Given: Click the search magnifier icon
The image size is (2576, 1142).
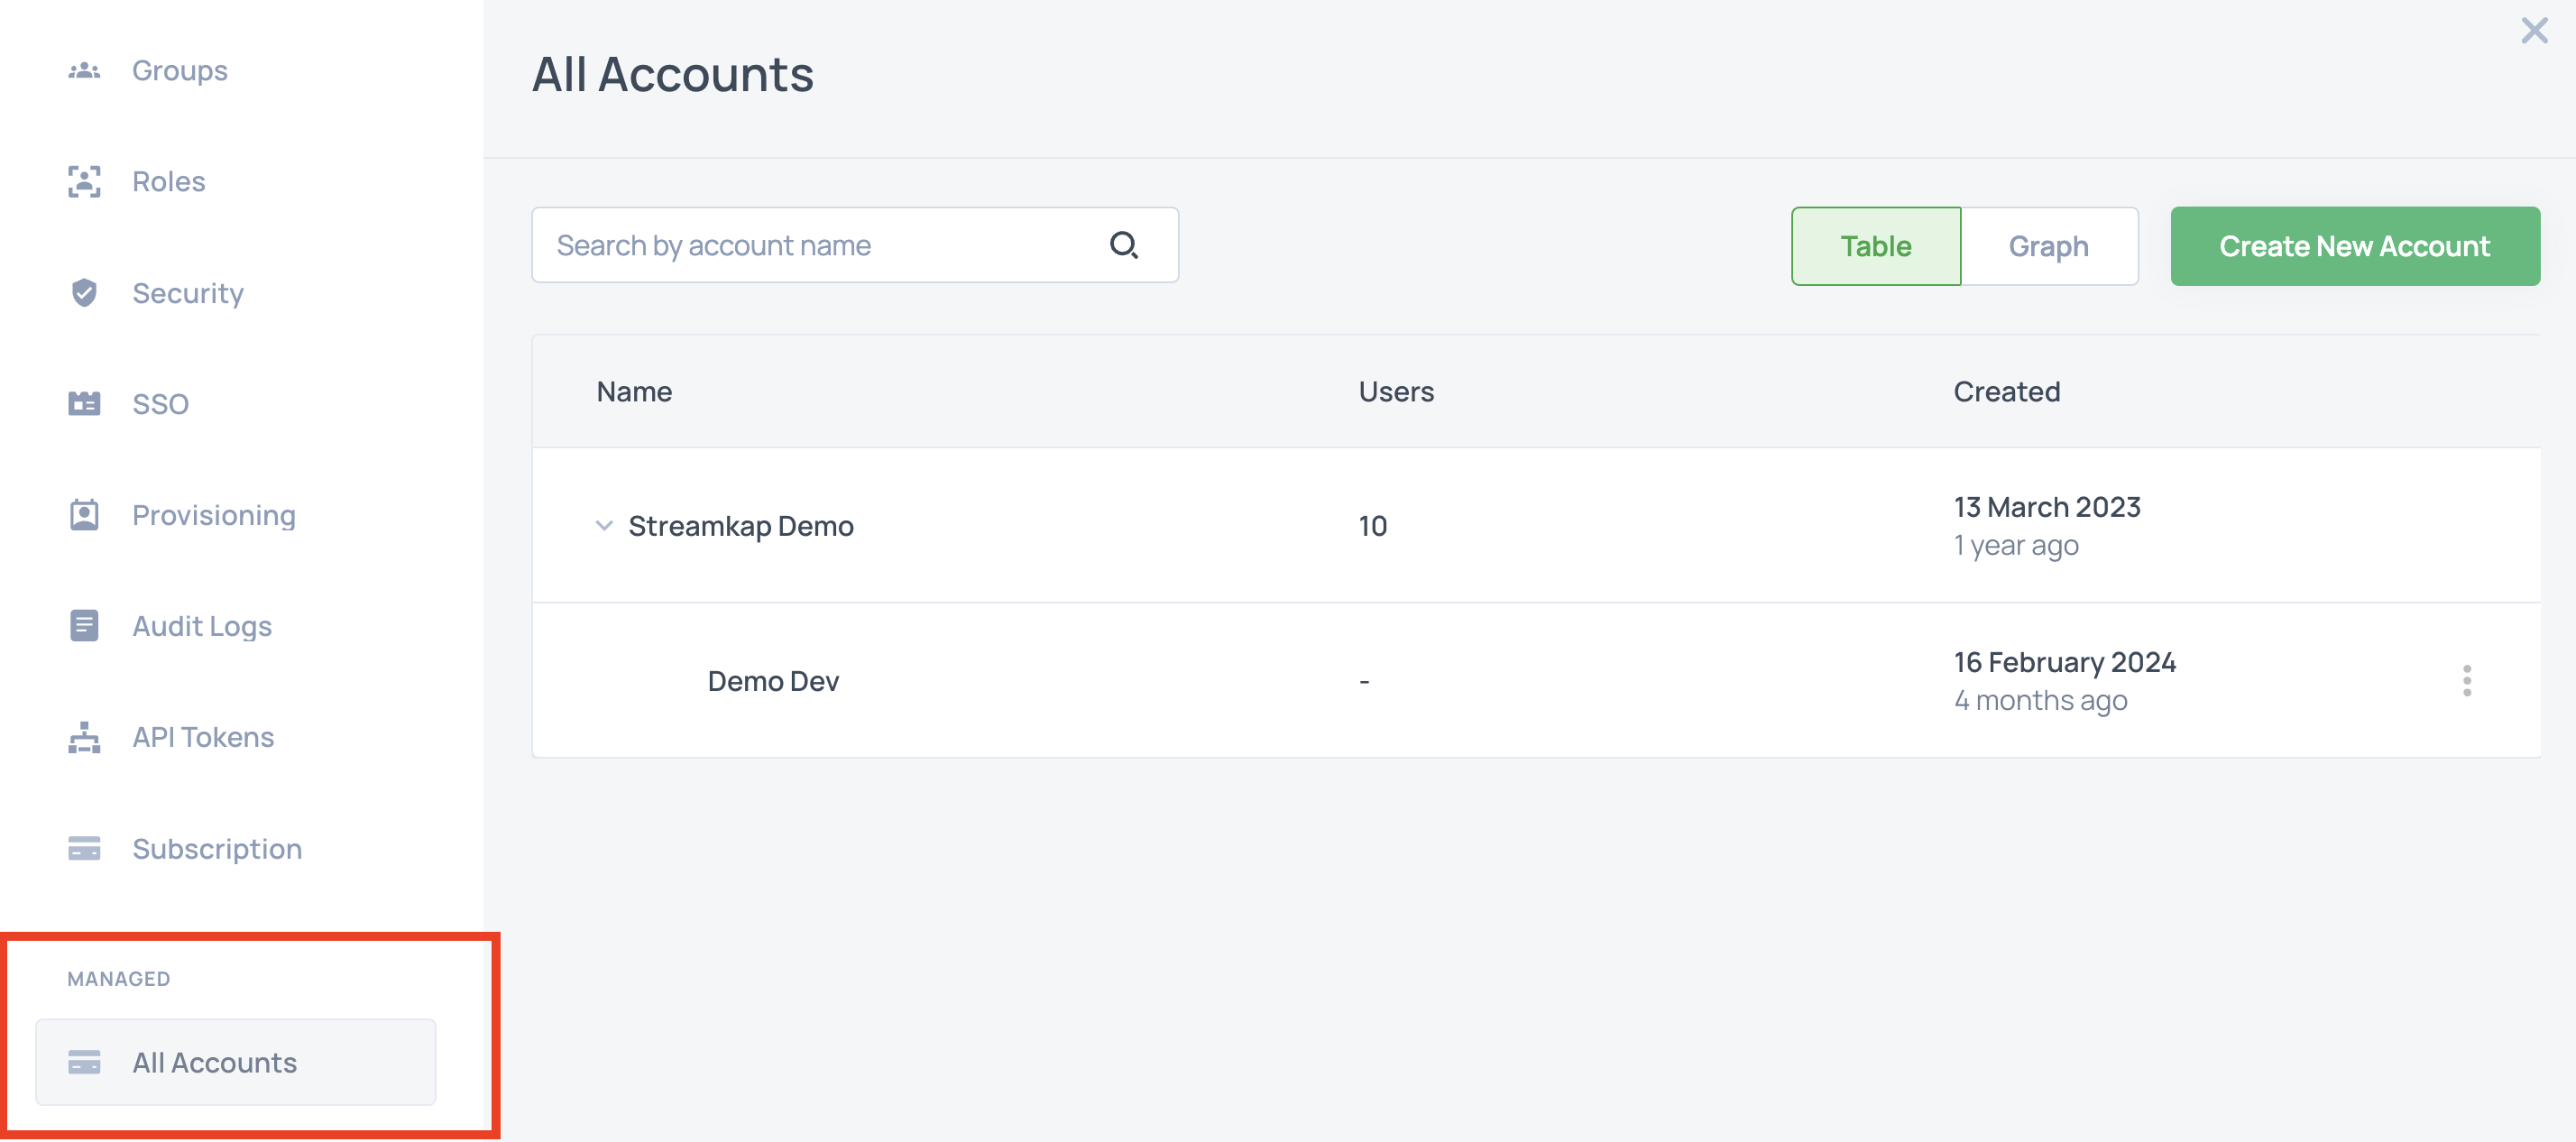Looking at the screenshot, I should [x=1124, y=245].
